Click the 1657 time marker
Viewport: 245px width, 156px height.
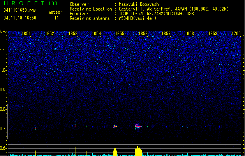pos(166,33)
